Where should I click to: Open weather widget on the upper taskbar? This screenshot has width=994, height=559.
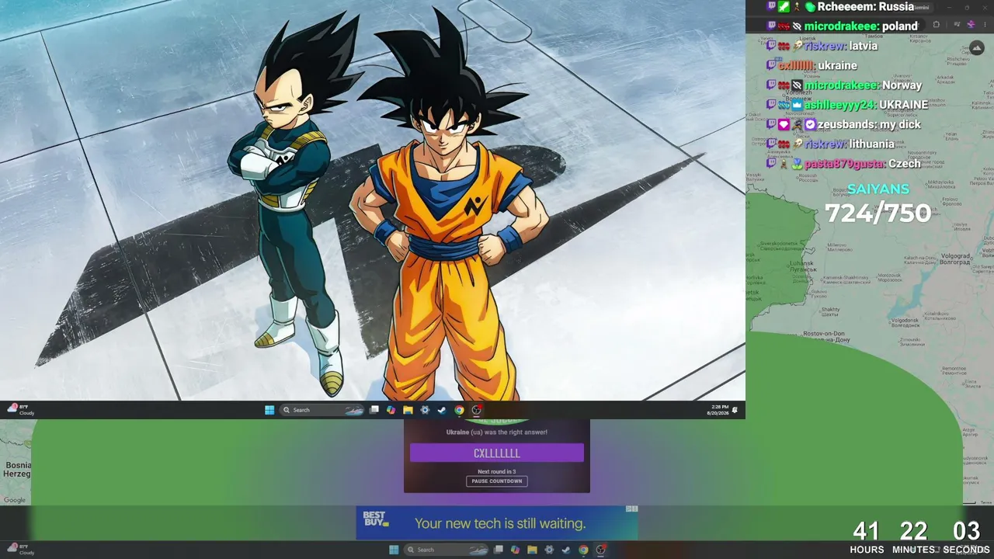pyautogui.click(x=21, y=410)
